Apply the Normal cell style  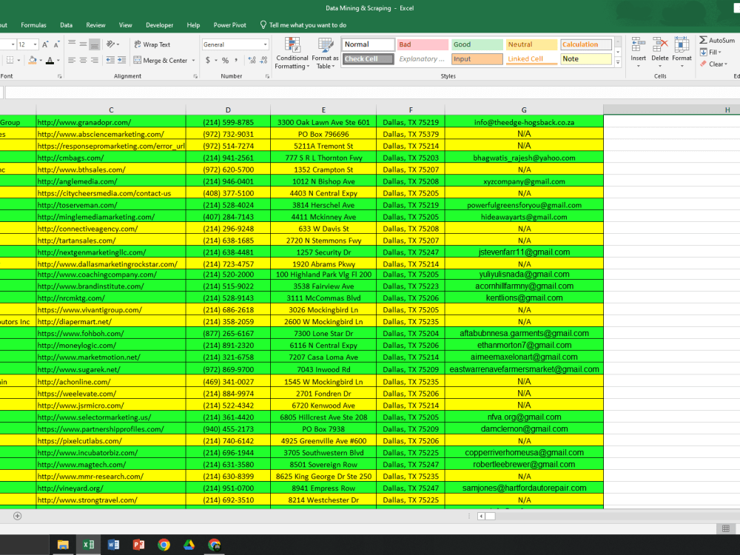pos(369,44)
